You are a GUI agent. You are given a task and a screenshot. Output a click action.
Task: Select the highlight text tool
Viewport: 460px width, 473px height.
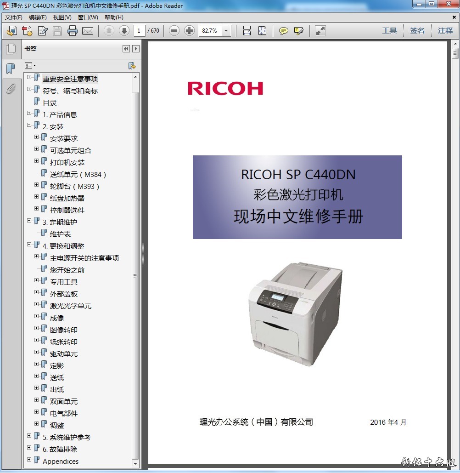coord(299,31)
